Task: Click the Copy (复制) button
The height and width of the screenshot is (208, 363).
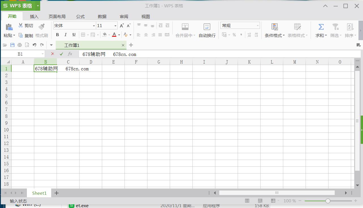Action: pyautogui.click(x=26, y=36)
